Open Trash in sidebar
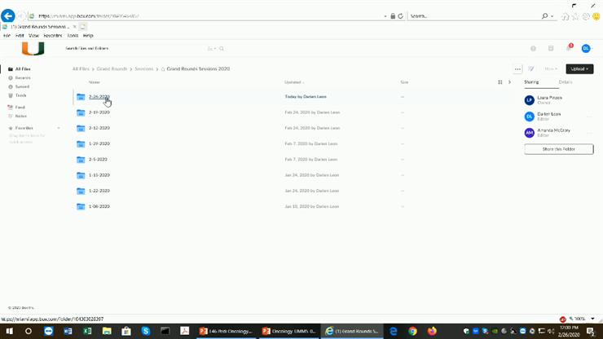603x339 pixels. 20,95
